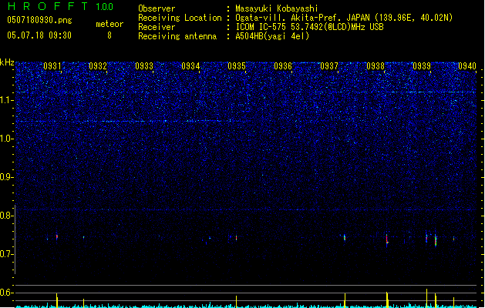The height and width of the screenshot is (308, 485).
Task: Click the 1.1 kHz axis label
Action: click(x=6, y=100)
